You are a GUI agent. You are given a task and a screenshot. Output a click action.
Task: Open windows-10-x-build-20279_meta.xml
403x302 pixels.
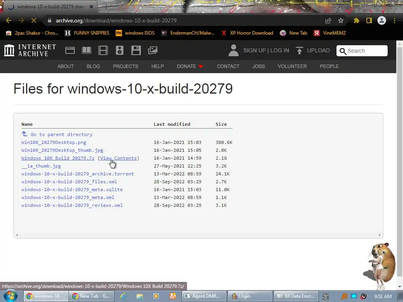[x=68, y=197]
